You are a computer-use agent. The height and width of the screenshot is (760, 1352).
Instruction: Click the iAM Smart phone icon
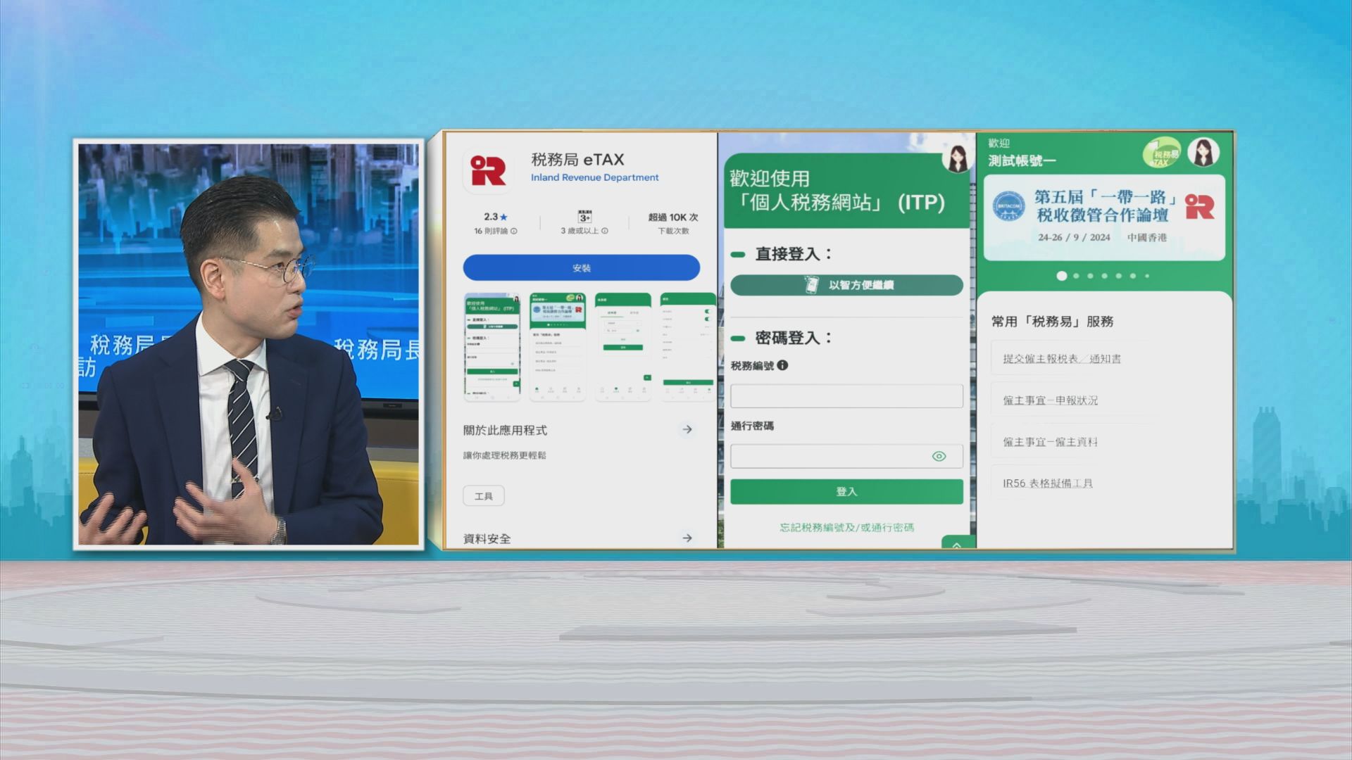pyautogui.click(x=812, y=285)
